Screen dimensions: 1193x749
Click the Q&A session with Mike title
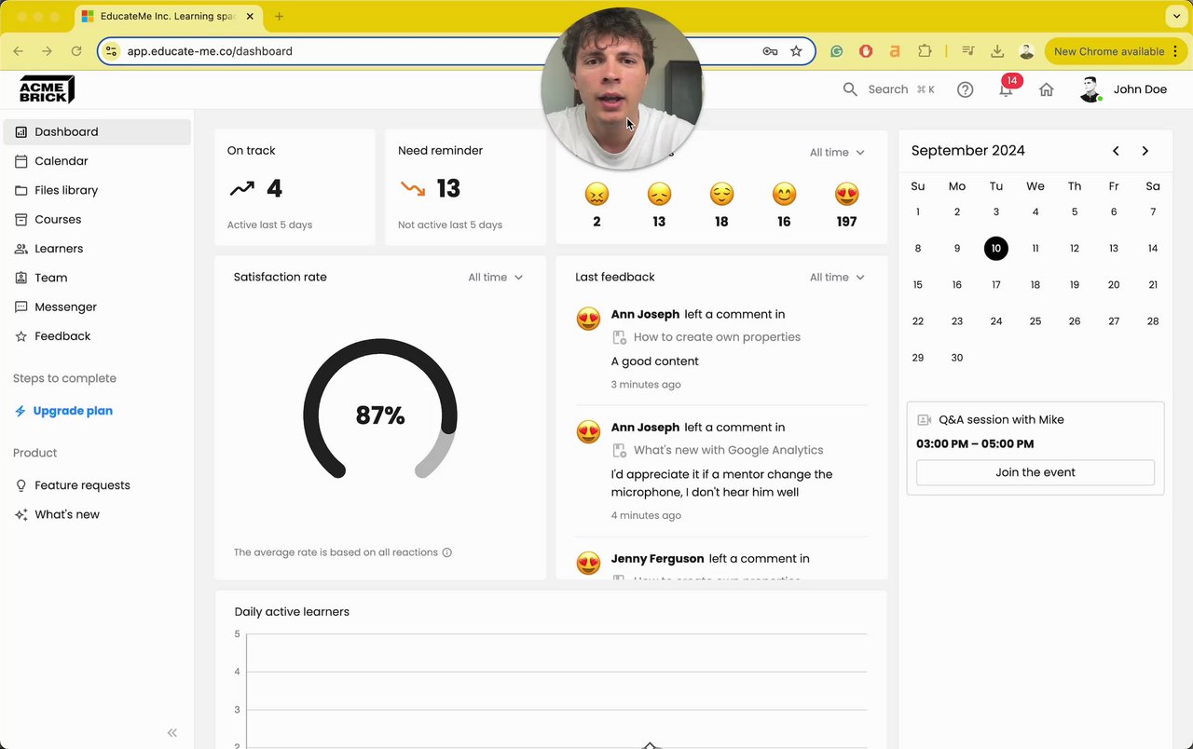click(1001, 419)
